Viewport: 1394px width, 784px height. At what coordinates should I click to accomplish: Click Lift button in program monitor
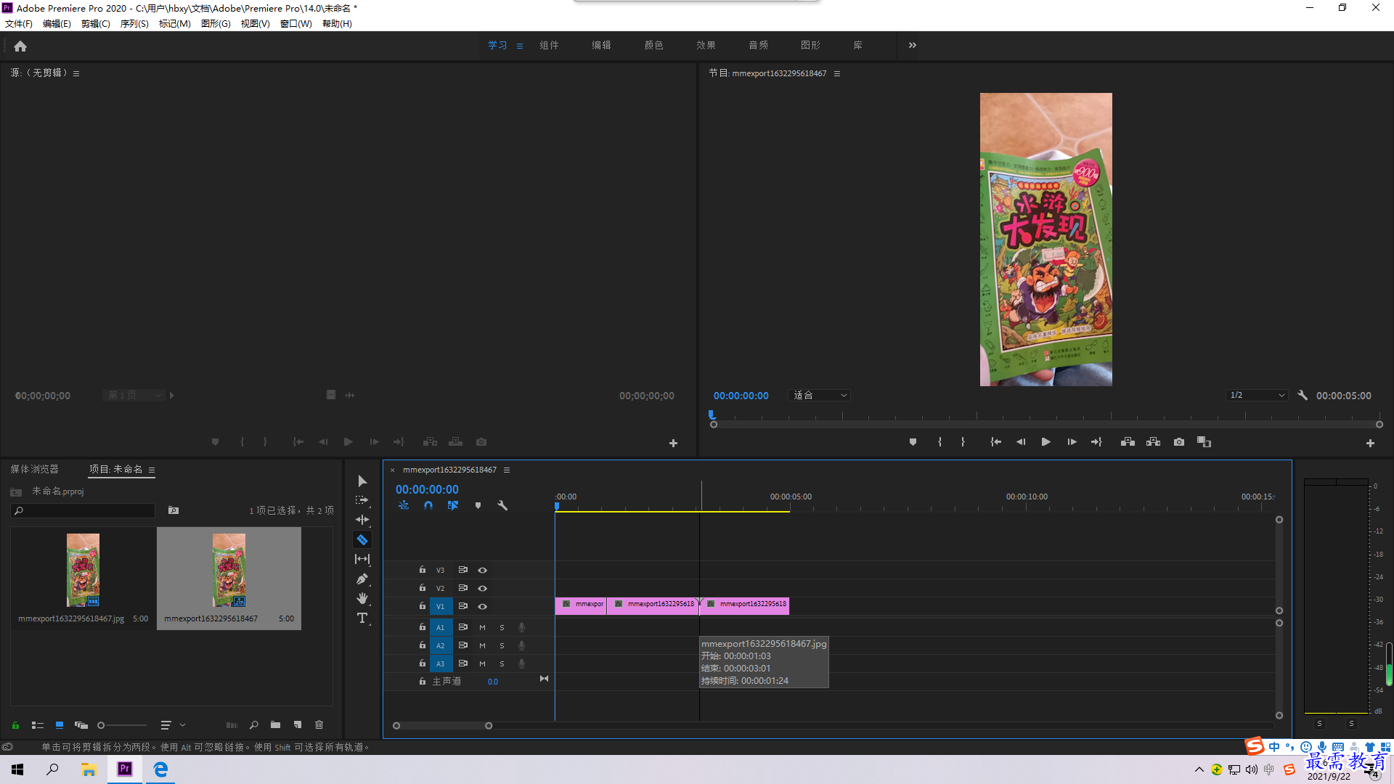tap(1128, 442)
